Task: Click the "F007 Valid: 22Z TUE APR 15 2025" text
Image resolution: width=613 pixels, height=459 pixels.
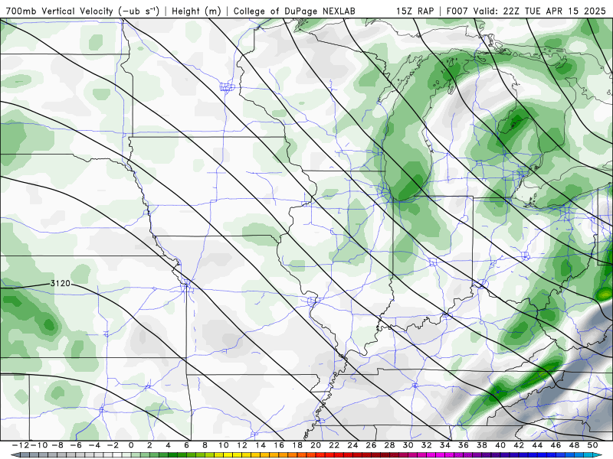Action: point(526,11)
